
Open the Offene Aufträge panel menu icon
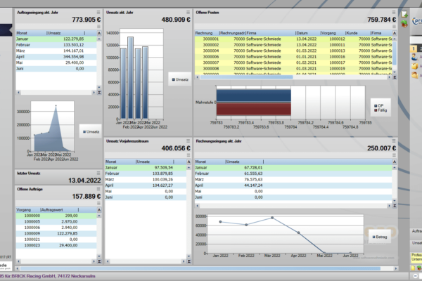pyautogui.click(x=98, y=189)
